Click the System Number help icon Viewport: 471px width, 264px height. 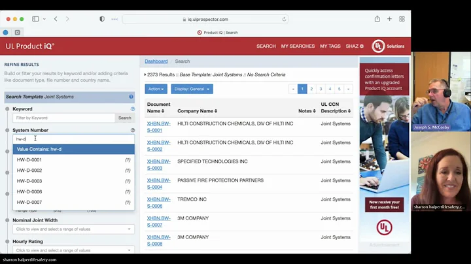[132, 130]
